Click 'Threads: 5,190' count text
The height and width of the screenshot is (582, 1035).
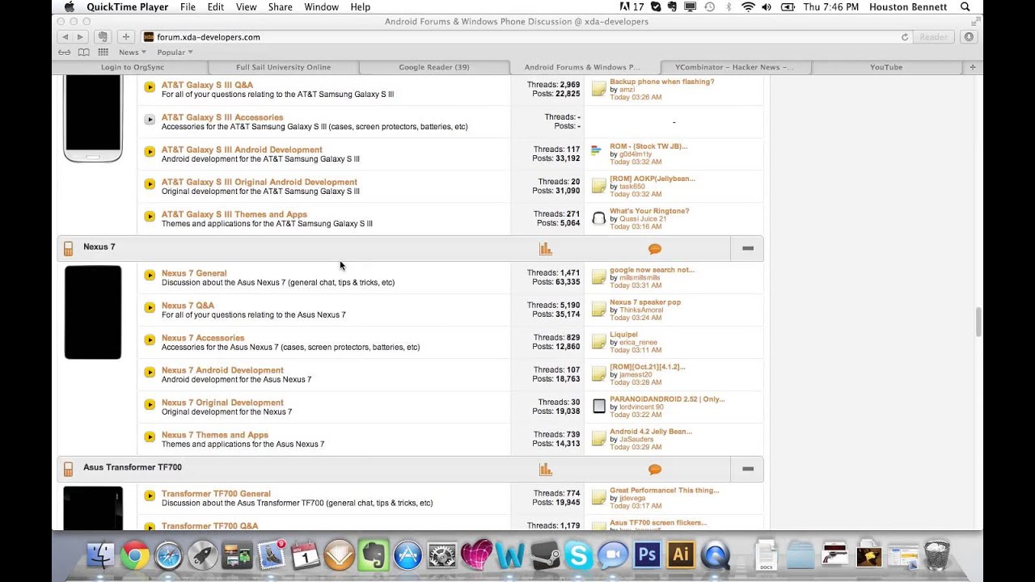[554, 306]
